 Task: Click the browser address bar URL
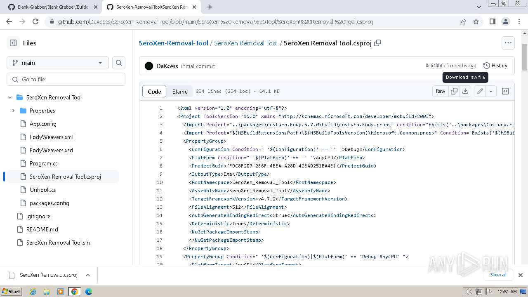(x=215, y=21)
